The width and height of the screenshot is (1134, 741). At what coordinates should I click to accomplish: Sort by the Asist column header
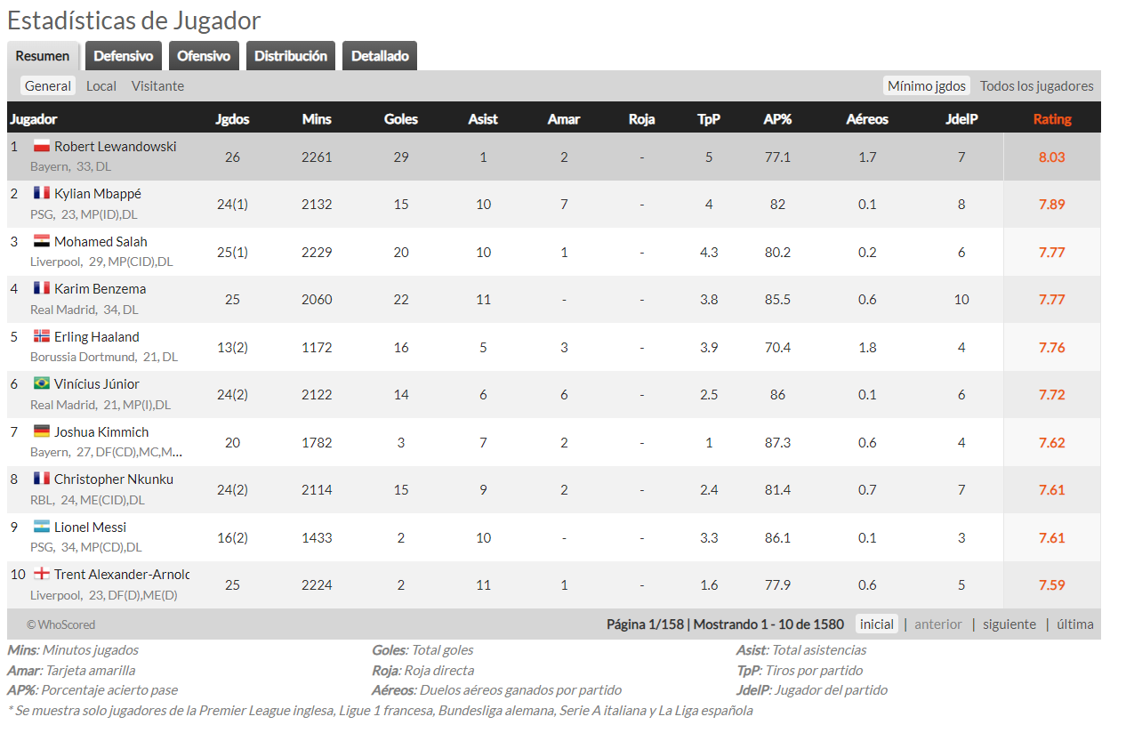click(x=483, y=118)
